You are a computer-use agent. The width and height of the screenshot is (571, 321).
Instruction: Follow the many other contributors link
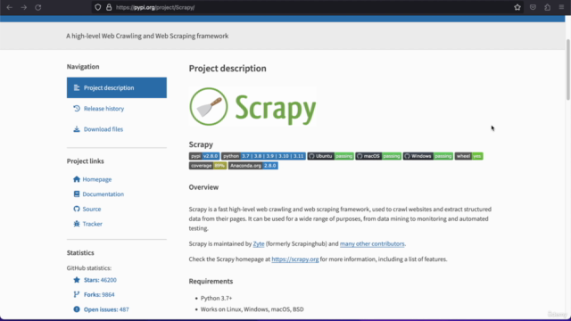coord(372,243)
